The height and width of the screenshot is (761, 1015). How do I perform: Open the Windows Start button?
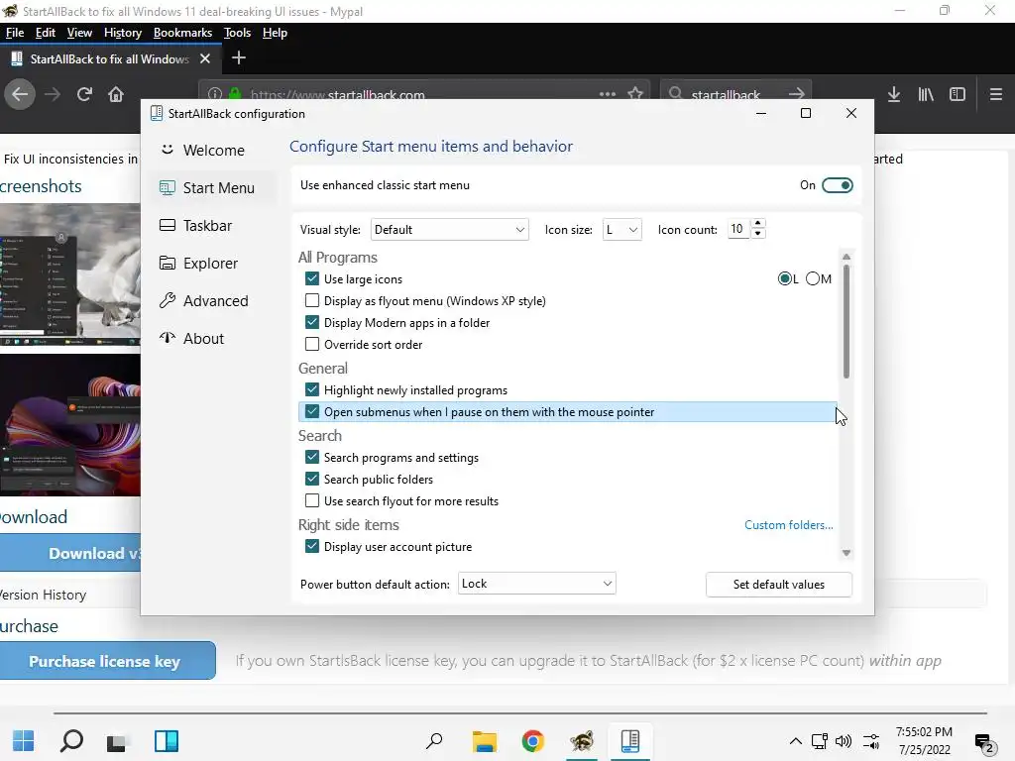[x=24, y=741]
